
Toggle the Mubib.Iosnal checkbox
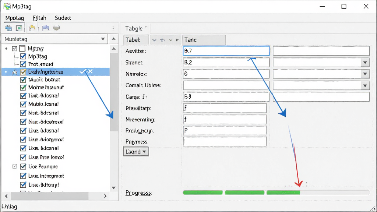coord(23,104)
